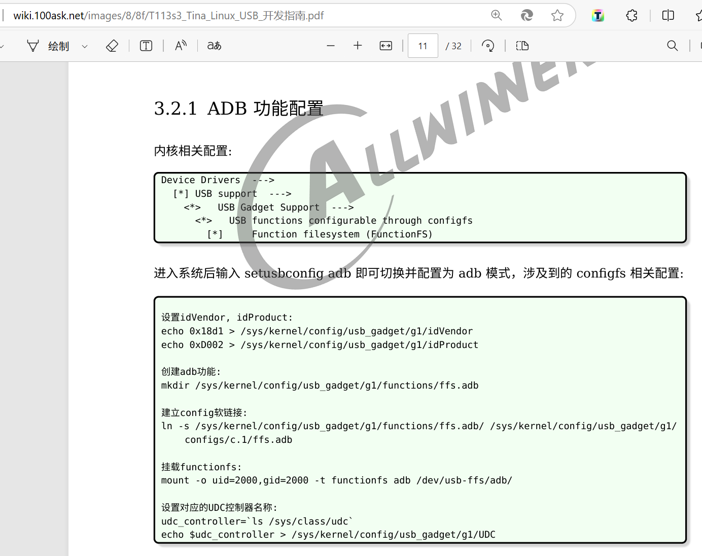702x556 pixels.
Task: Expand the Draw tool options arrow
Action: coord(85,46)
